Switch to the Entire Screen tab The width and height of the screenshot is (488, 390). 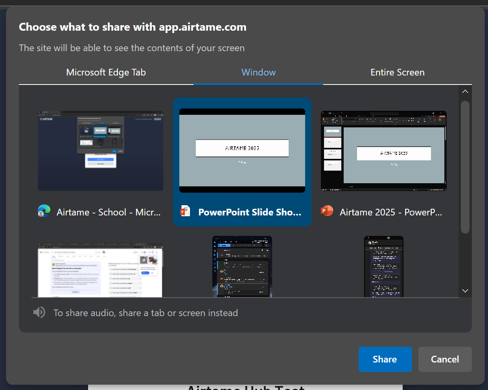397,72
